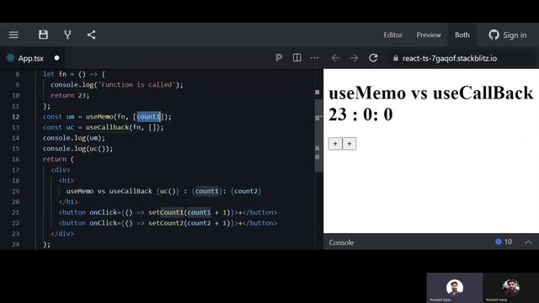Open the App.tsx tab
Screen dimensions: 539x303
tap(31, 58)
